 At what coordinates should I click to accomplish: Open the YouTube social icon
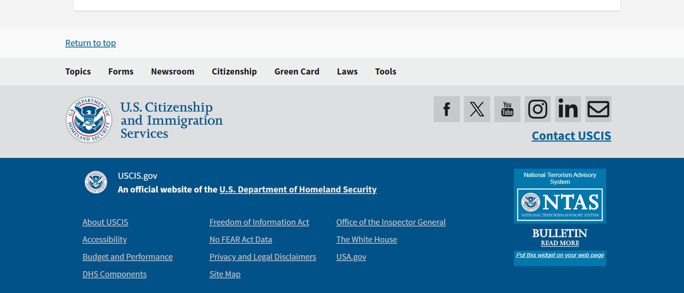coord(507,109)
